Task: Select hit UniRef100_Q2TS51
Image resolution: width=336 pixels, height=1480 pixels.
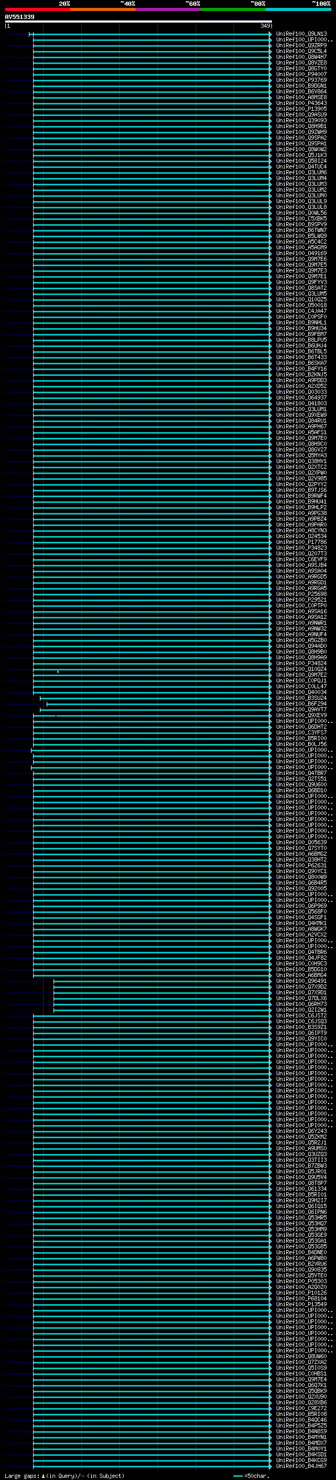Action: pyautogui.click(x=301, y=779)
